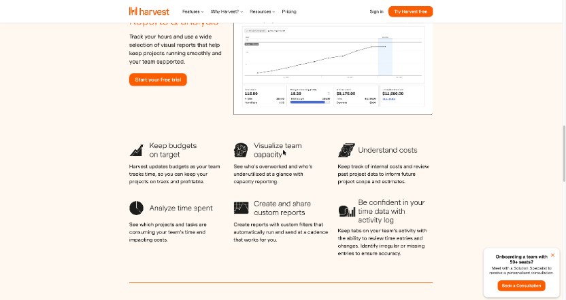Click the Harvest logo
Screen dimensions: 566x300
pos(149,12)
